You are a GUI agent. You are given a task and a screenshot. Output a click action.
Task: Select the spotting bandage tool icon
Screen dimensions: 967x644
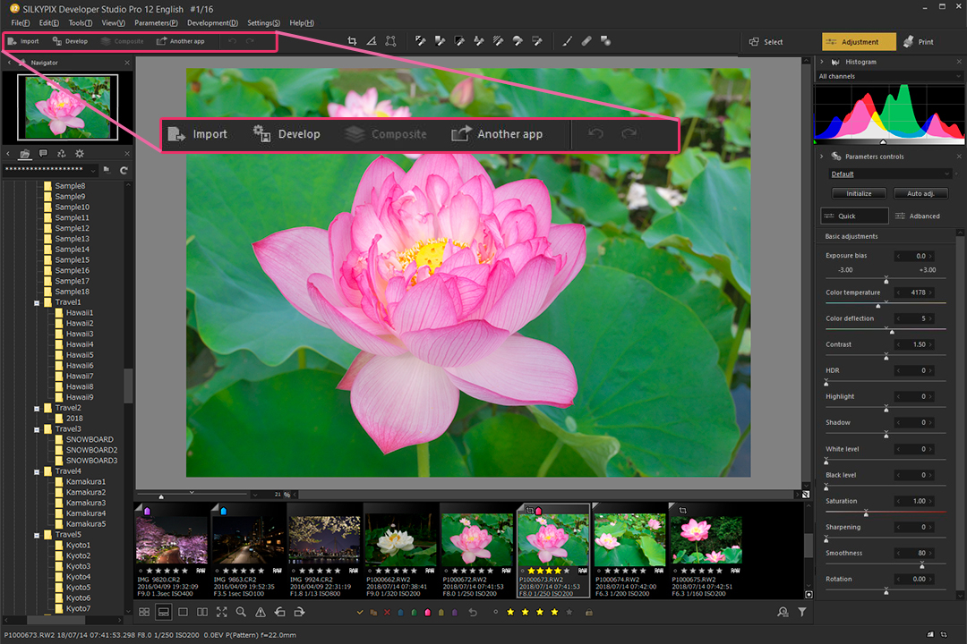pos(586,41)
